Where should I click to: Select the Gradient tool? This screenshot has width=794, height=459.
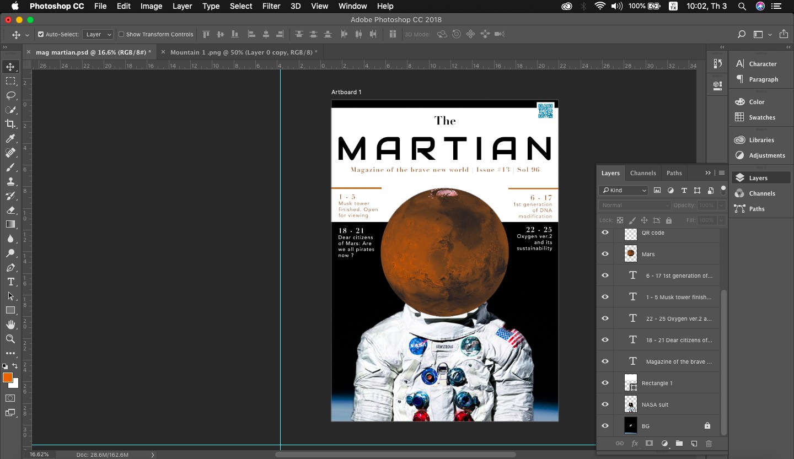pyautogui.click(x=10, y=224)
